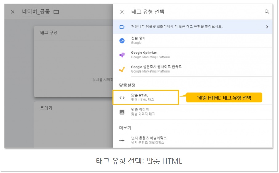Click the 맞춤 HTML code brackets icon

(122, 98)
